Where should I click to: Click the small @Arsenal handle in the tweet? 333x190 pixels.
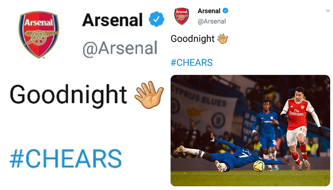pyautogui.click(x=212, y=21)
